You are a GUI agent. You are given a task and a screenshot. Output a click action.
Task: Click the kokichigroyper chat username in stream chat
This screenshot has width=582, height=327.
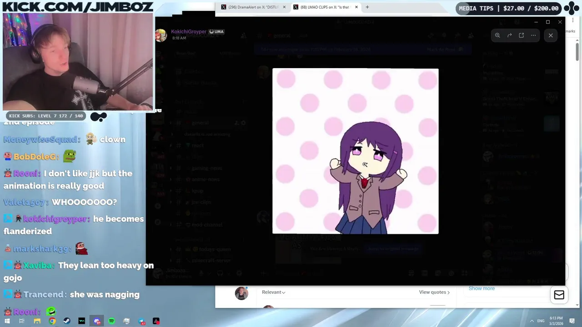pos(56,219)
